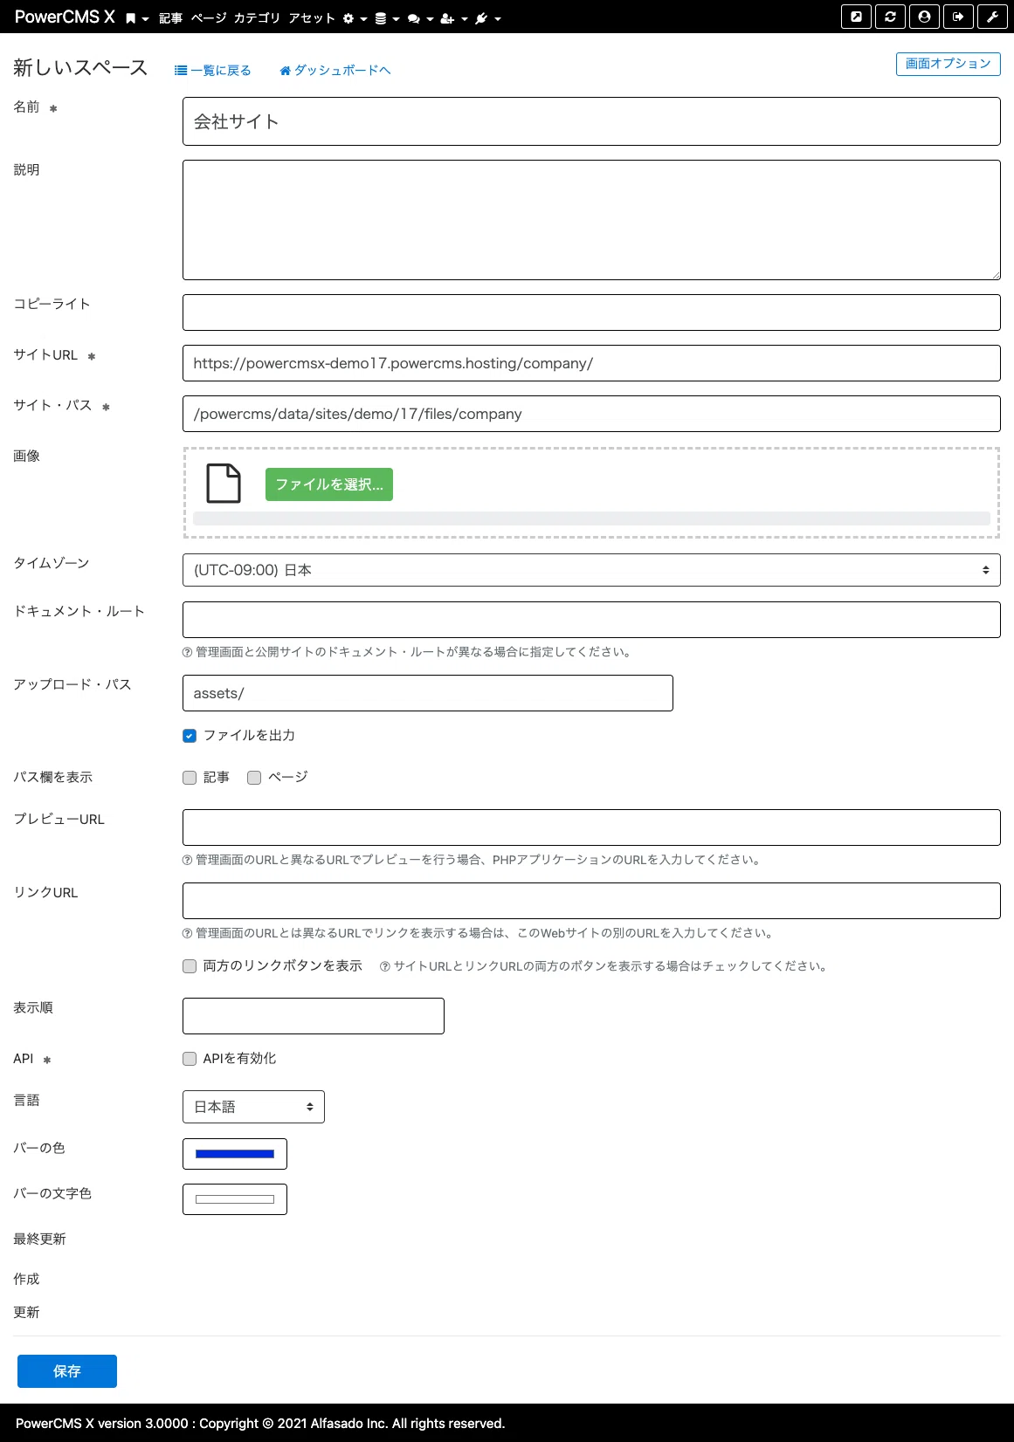This screenshot has height=1442, width=1014.
Task: Focus the プレビューURL input field
Action: click(591, 827)
